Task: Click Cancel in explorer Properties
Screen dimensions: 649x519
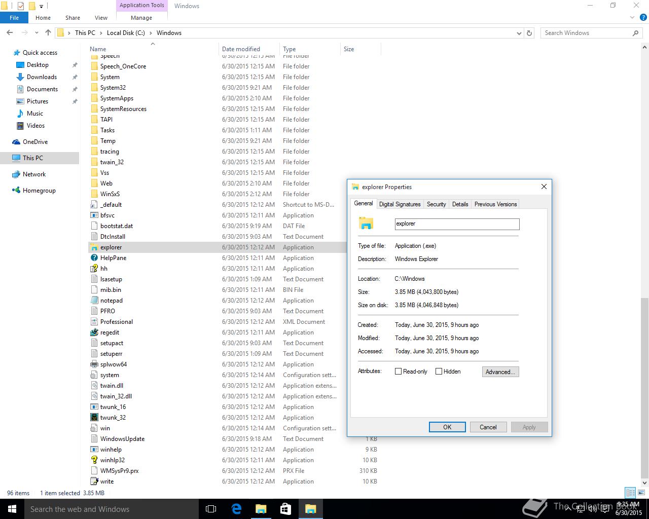Action: [x=488, y=427]
